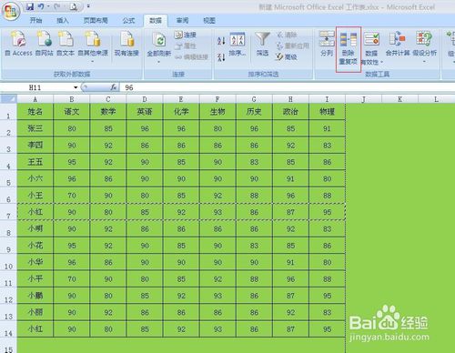Click 编辑链接 edit links
This screenshot has width=455, height=353.
(191, 57)
